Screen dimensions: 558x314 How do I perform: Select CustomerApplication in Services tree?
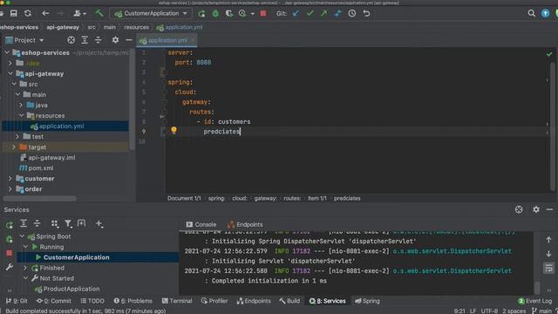click(x=76, y=257)
